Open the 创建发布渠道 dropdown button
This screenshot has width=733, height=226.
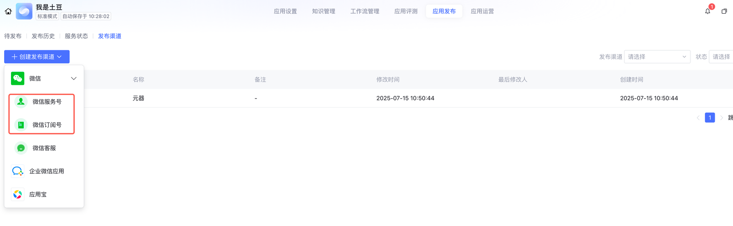coord(37,57)
